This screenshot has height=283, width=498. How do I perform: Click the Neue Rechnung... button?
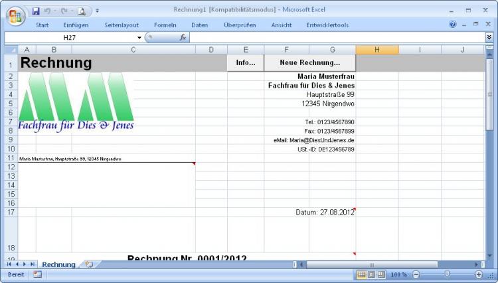[309, 62]
